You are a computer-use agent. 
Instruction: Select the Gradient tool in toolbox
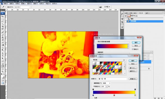click(x=3, y=45)
